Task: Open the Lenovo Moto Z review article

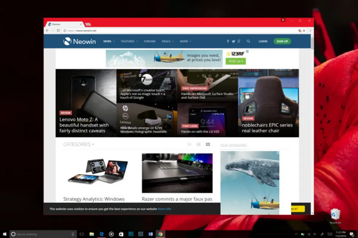Action: pos(86,103)
